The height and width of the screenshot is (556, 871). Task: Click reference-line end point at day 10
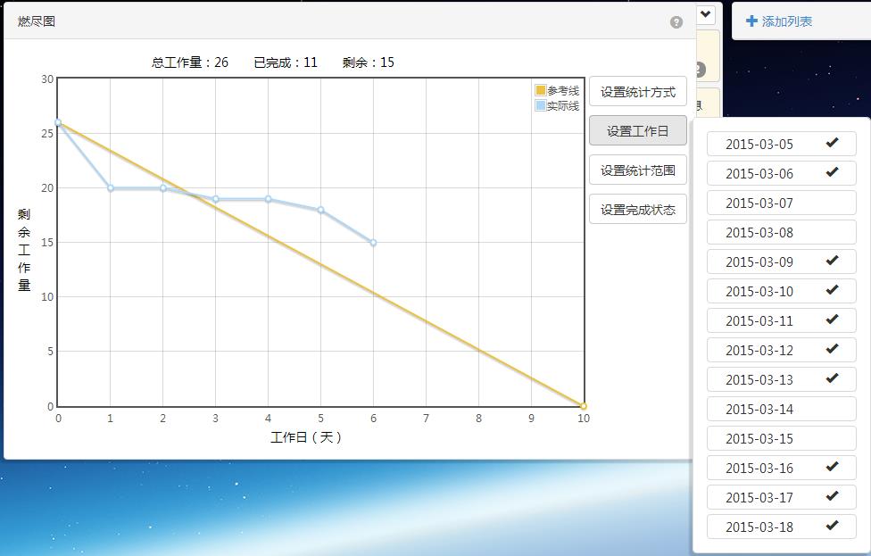point(584,406)
